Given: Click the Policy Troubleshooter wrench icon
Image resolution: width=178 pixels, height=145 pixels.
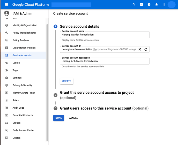Looking at the screenshot, I should point(6,33).
